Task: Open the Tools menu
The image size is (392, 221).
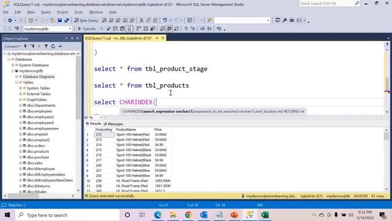Action: 78,12
